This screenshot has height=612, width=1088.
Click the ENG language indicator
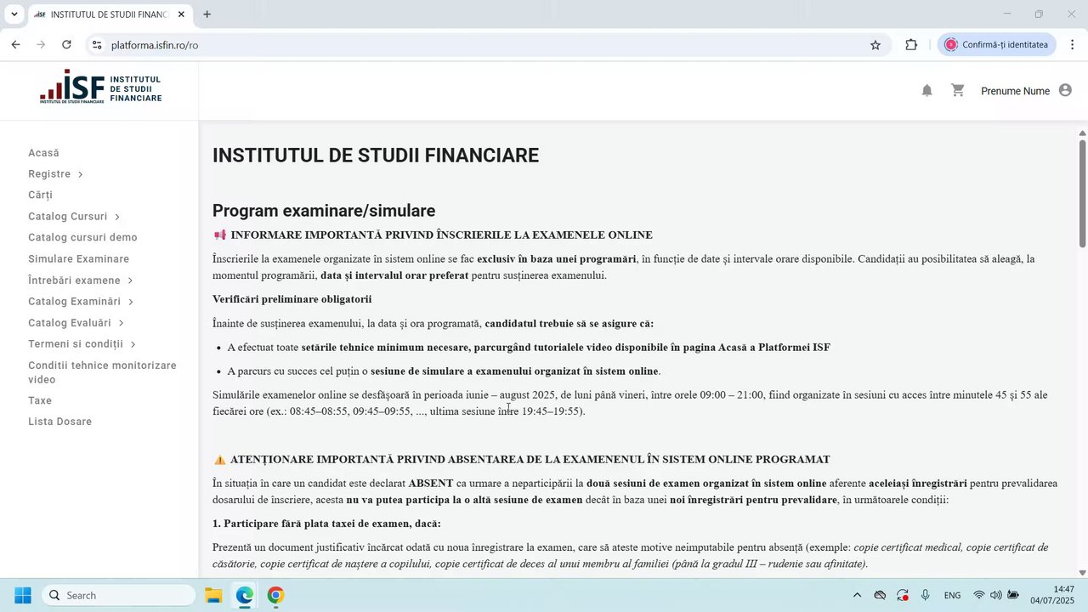tap(953, 595)
